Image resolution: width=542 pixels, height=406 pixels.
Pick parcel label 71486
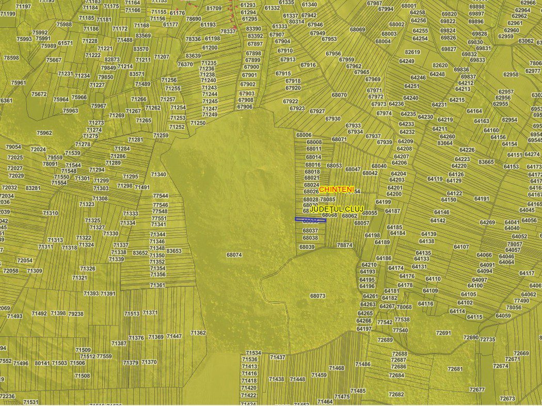tap(362, 364)
